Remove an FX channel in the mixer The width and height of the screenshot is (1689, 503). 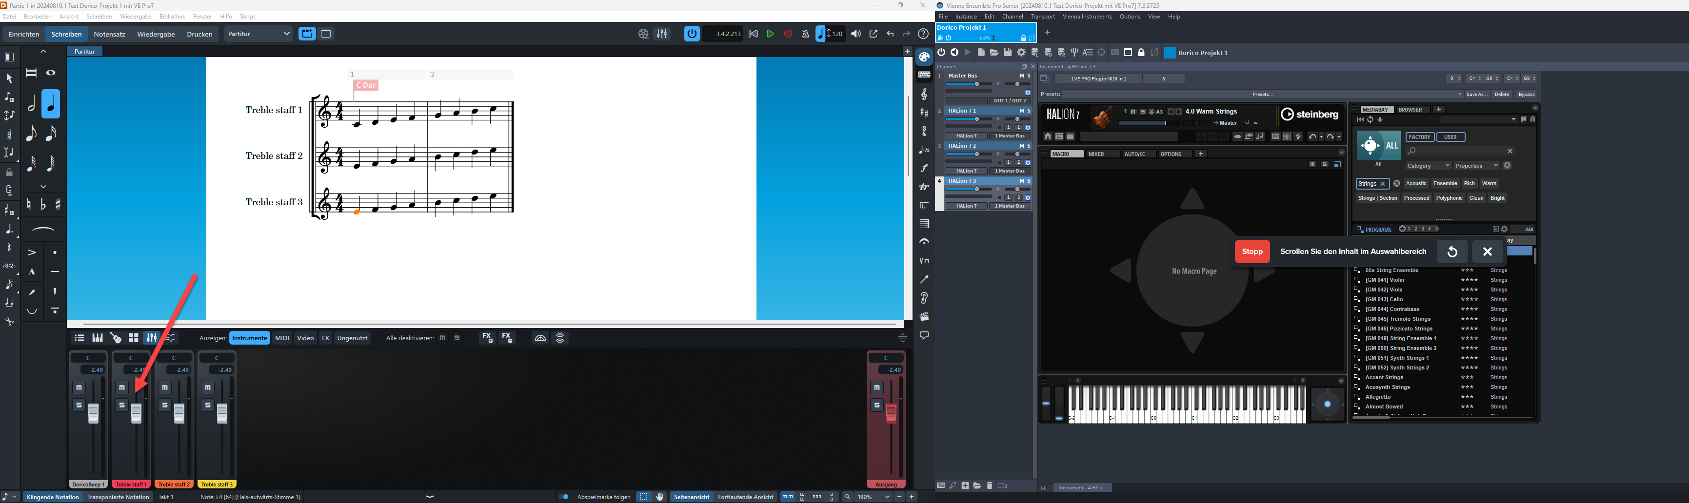[508, 338]
